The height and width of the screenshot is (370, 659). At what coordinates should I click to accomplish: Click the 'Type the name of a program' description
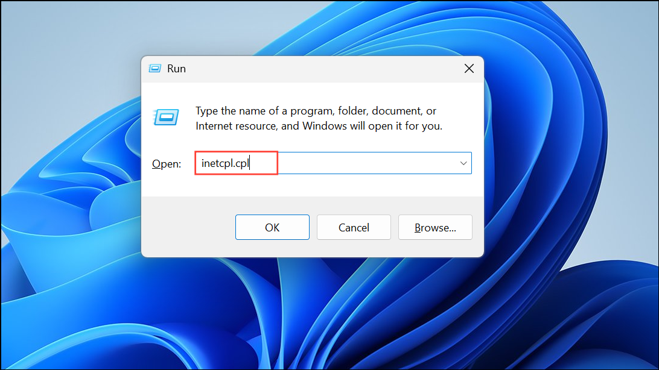point(319,118)
